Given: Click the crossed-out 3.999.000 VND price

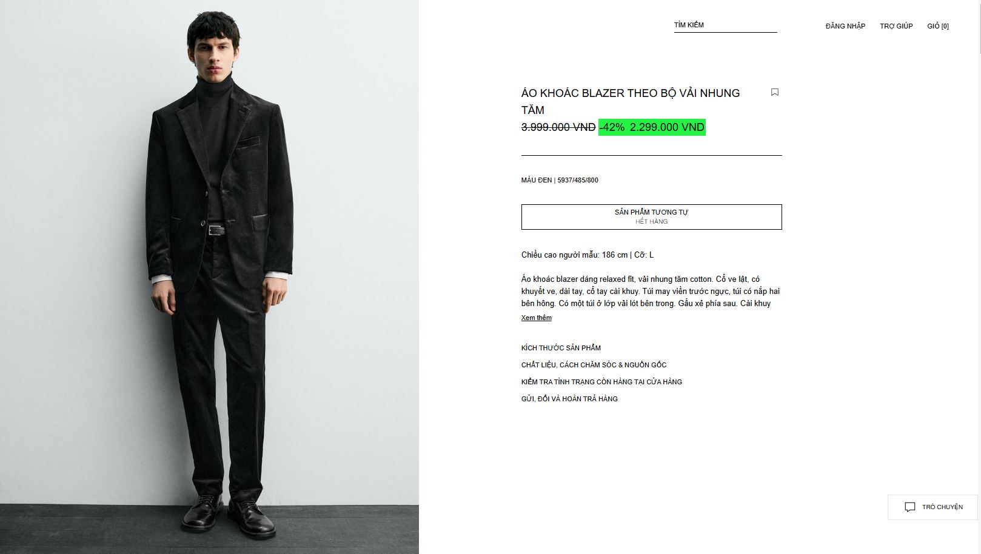Looking at the screenshot, I should click(558, 127).
